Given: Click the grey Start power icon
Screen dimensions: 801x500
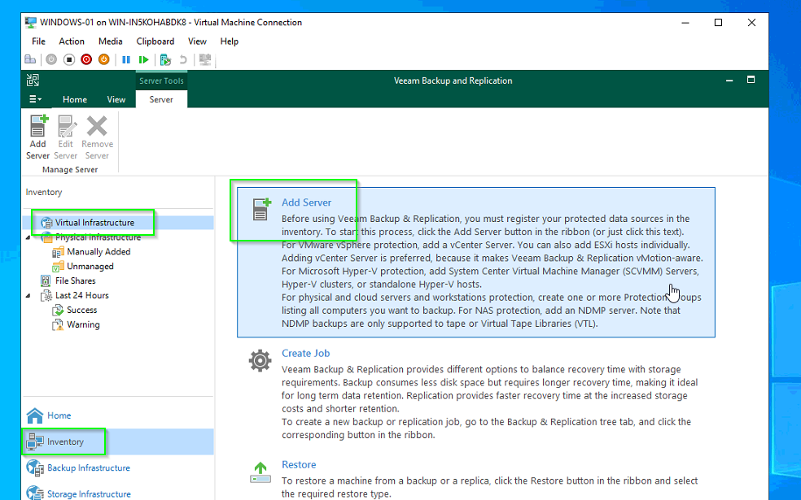Looking at the screenshot, I should click(51, 59).
